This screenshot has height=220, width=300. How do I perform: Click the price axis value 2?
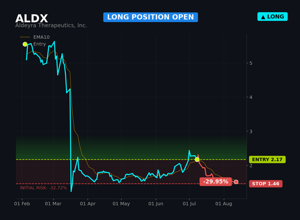(x=251, y=165)
